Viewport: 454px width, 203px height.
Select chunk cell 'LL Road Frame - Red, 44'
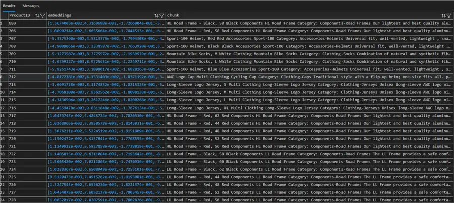pos(309,177)
